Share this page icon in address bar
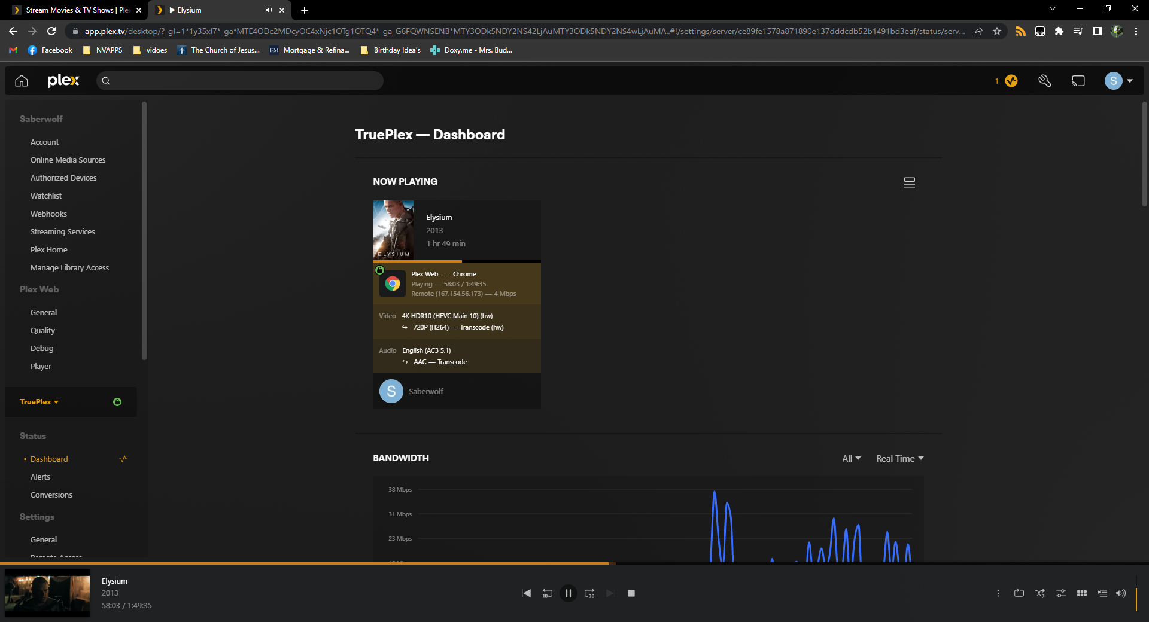 coord(978,31)
